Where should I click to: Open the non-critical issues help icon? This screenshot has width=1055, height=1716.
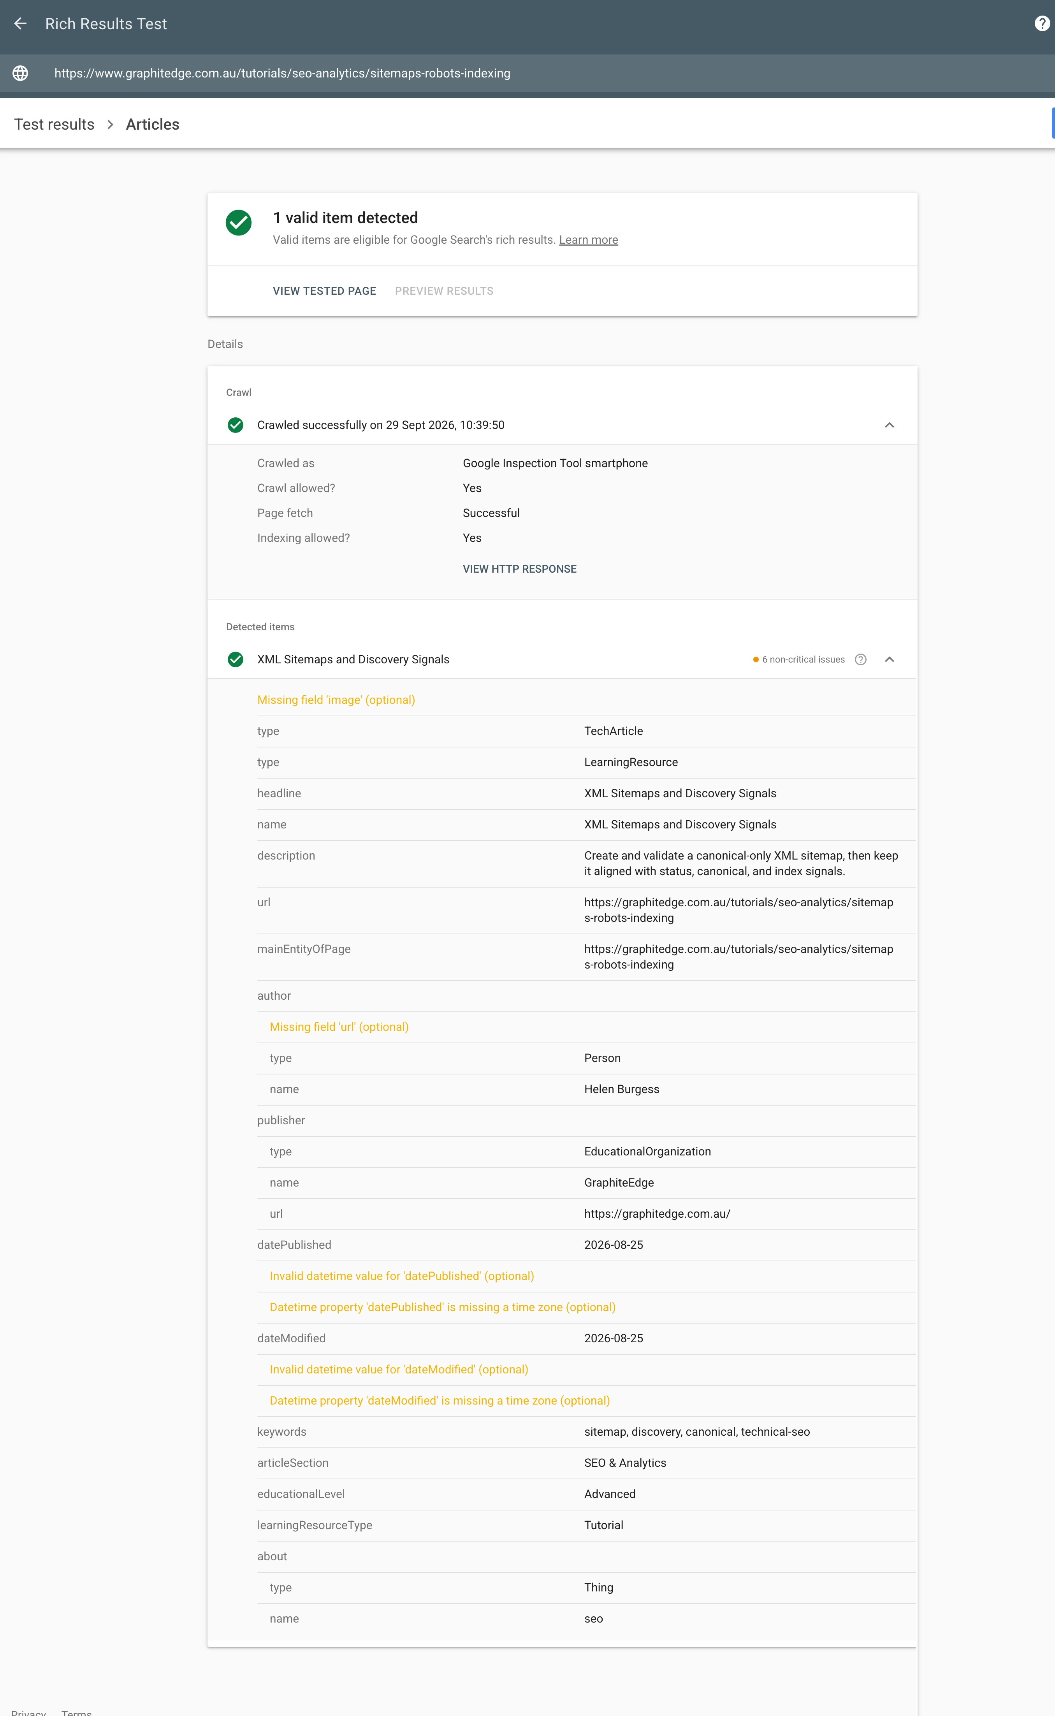860,659
